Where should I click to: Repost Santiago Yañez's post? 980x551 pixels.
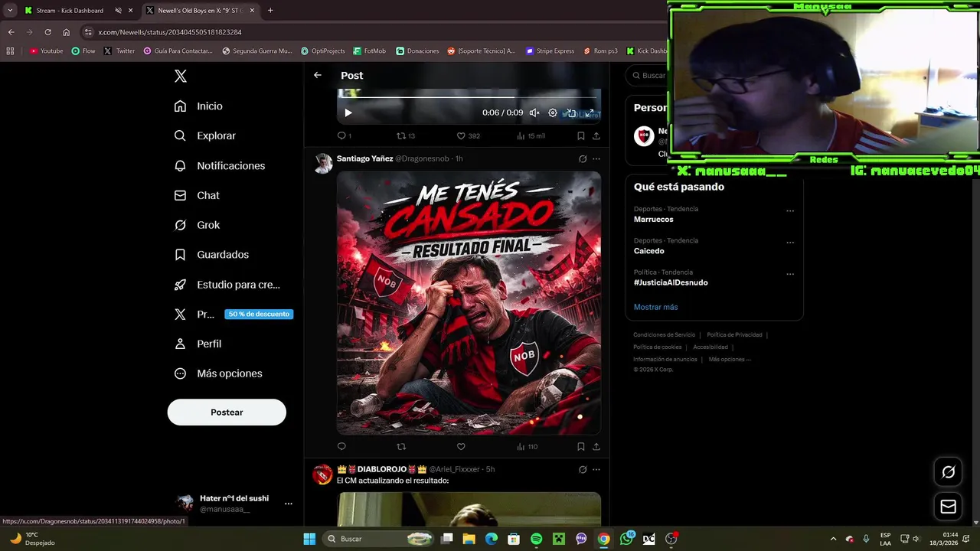click(401, 447)
